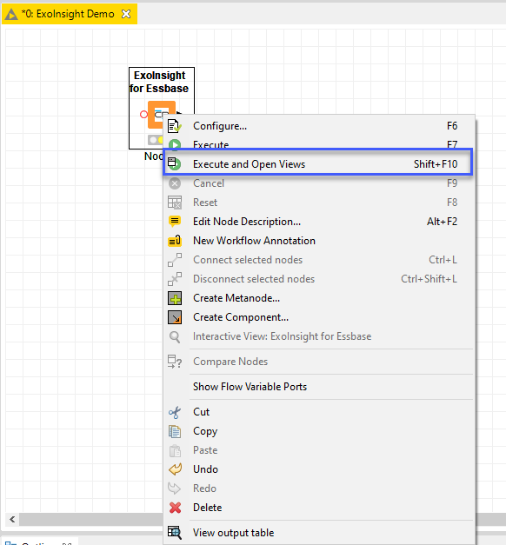Screen dimensions: 506x545
Task: Click the Interactive View: ExoInsight for Essbase entry
Action: tap(318, 336)
